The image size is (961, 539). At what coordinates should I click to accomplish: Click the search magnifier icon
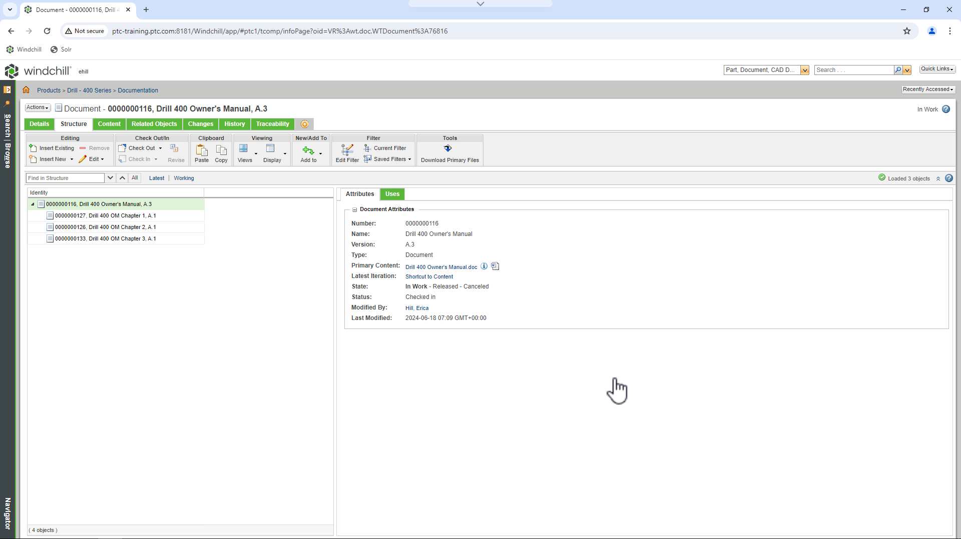pyautogui.click(x=898, y=70)
